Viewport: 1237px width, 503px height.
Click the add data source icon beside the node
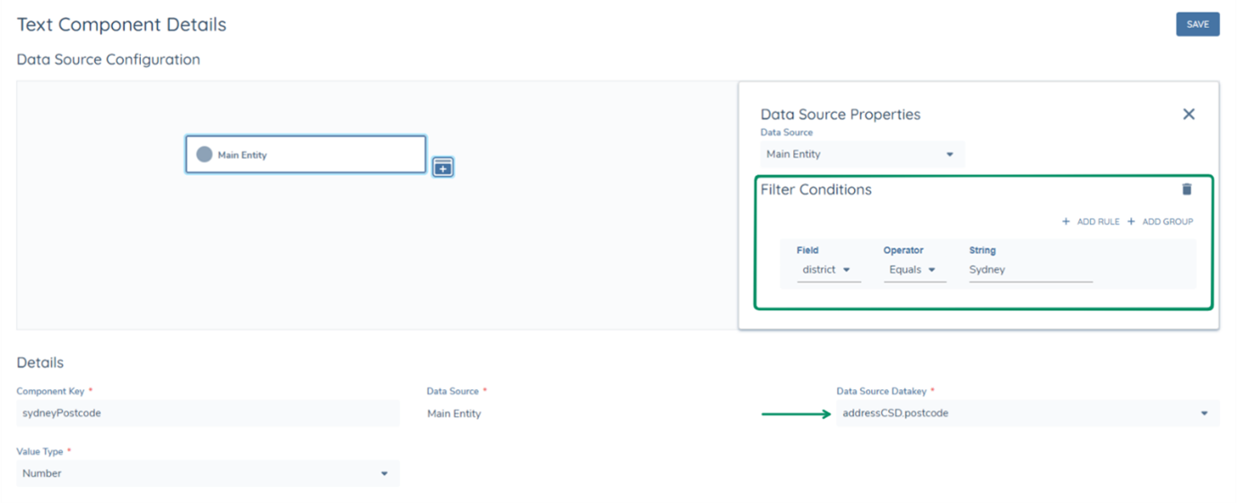[x=442, y=167]
